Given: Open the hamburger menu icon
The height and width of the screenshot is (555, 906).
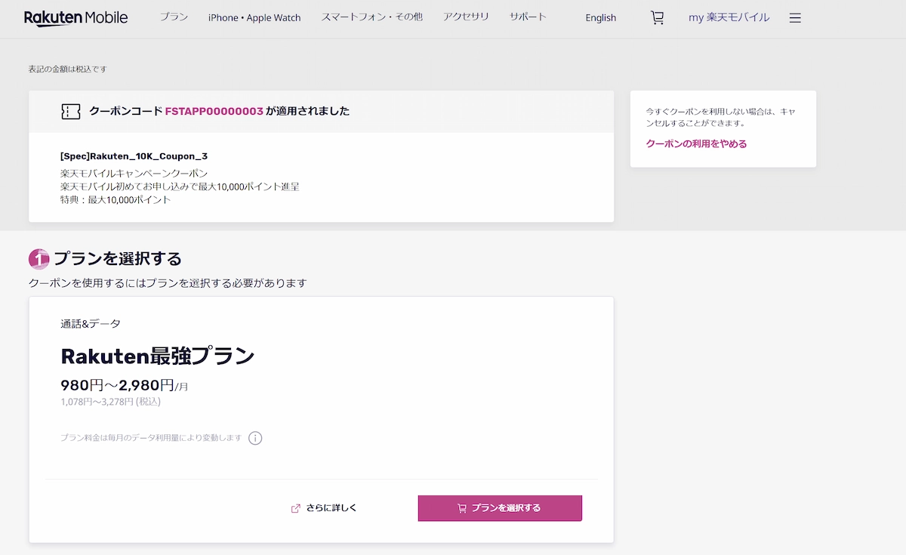Looking at the screenshot, I should click(x=795, y=18).
